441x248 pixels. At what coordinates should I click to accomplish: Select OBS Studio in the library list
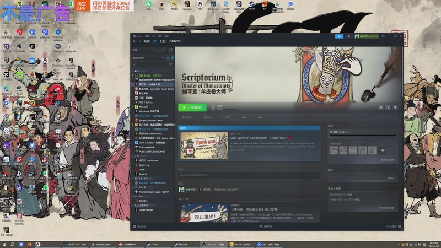coord(153,76)
